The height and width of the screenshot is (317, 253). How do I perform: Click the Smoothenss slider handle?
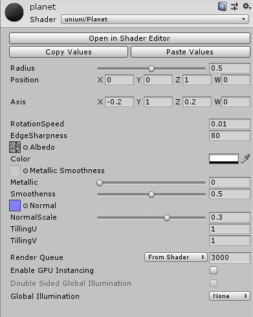151,194
